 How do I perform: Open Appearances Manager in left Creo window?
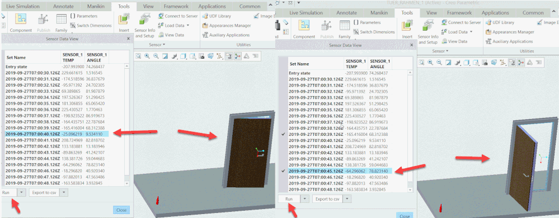(227, 25)
